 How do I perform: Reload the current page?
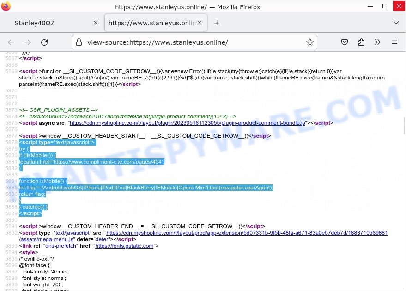click(44, 42)
